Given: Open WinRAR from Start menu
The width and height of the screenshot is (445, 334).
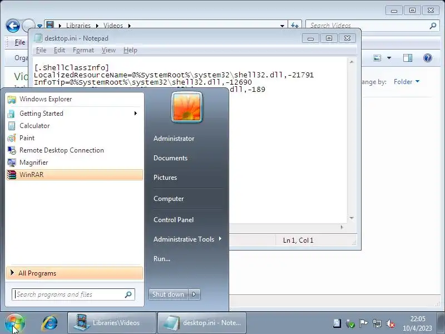Looking at the screenshot, I should 75,175.
